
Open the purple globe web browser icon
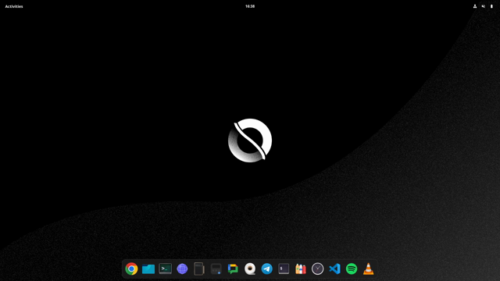[182, 269]
